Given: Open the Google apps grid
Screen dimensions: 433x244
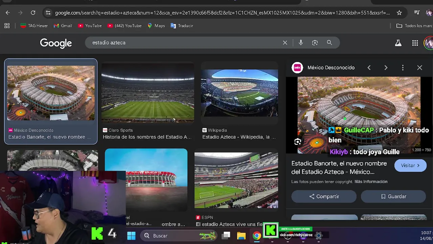Looking at the screenshot, I should (x=415, y=43).
